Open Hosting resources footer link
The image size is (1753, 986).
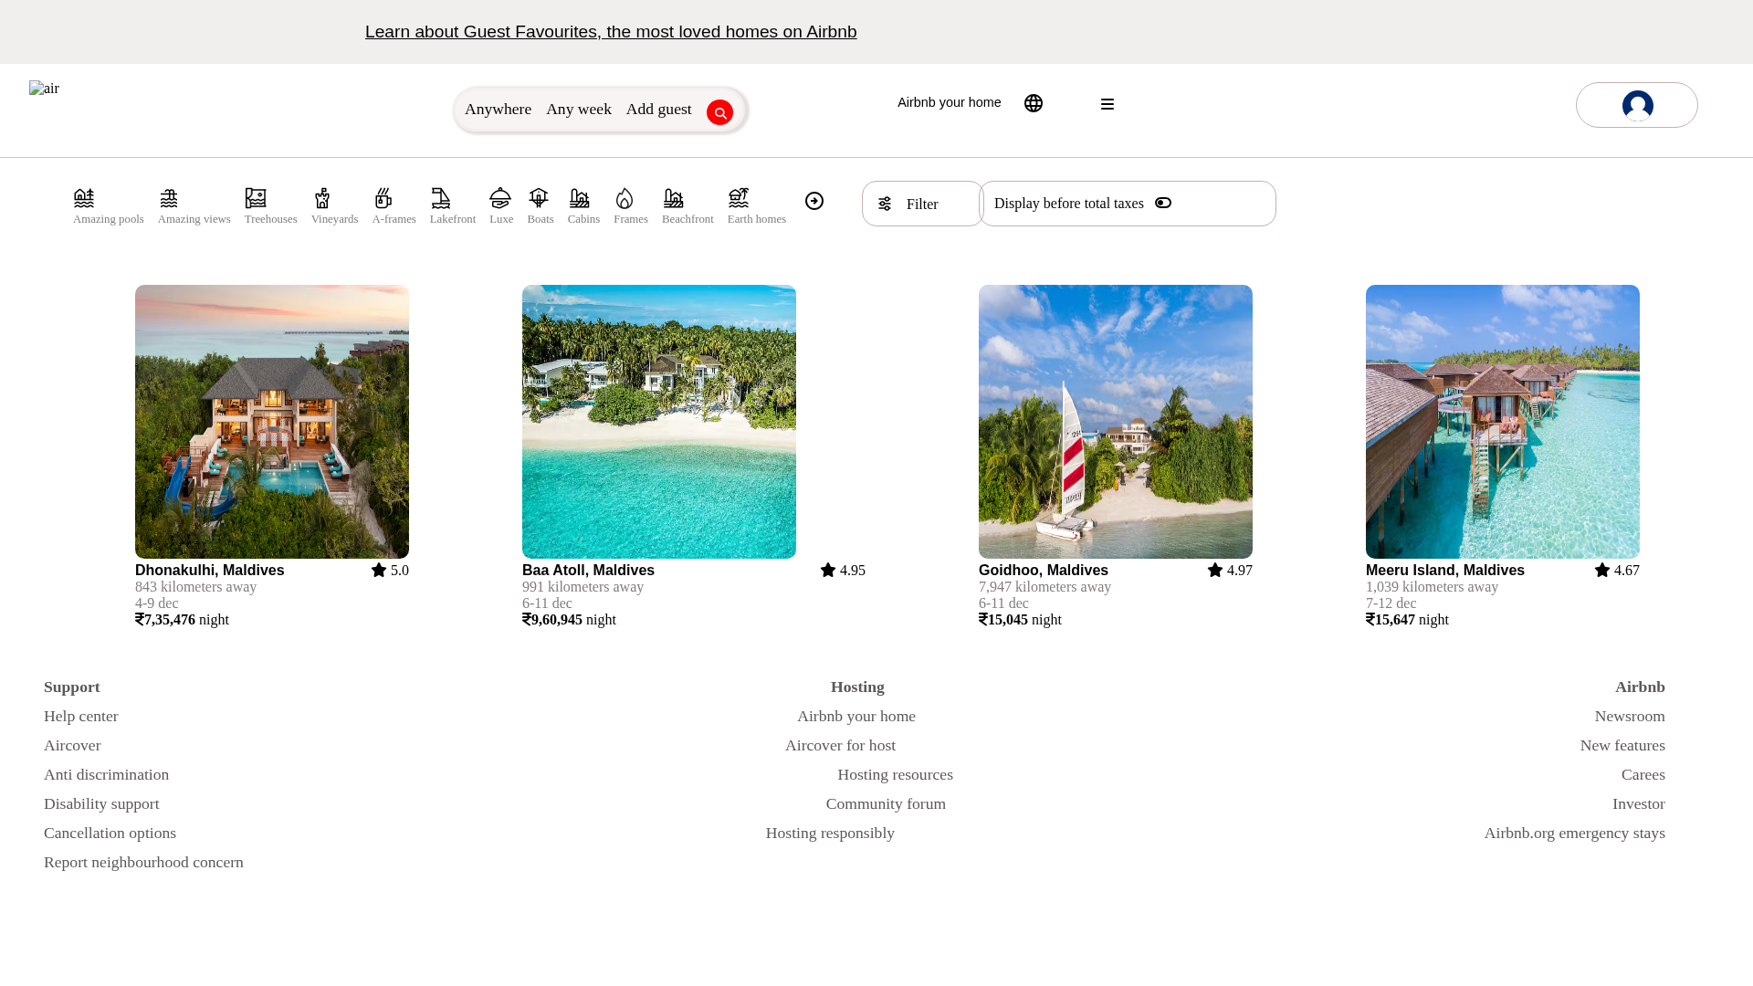point(895,774)
